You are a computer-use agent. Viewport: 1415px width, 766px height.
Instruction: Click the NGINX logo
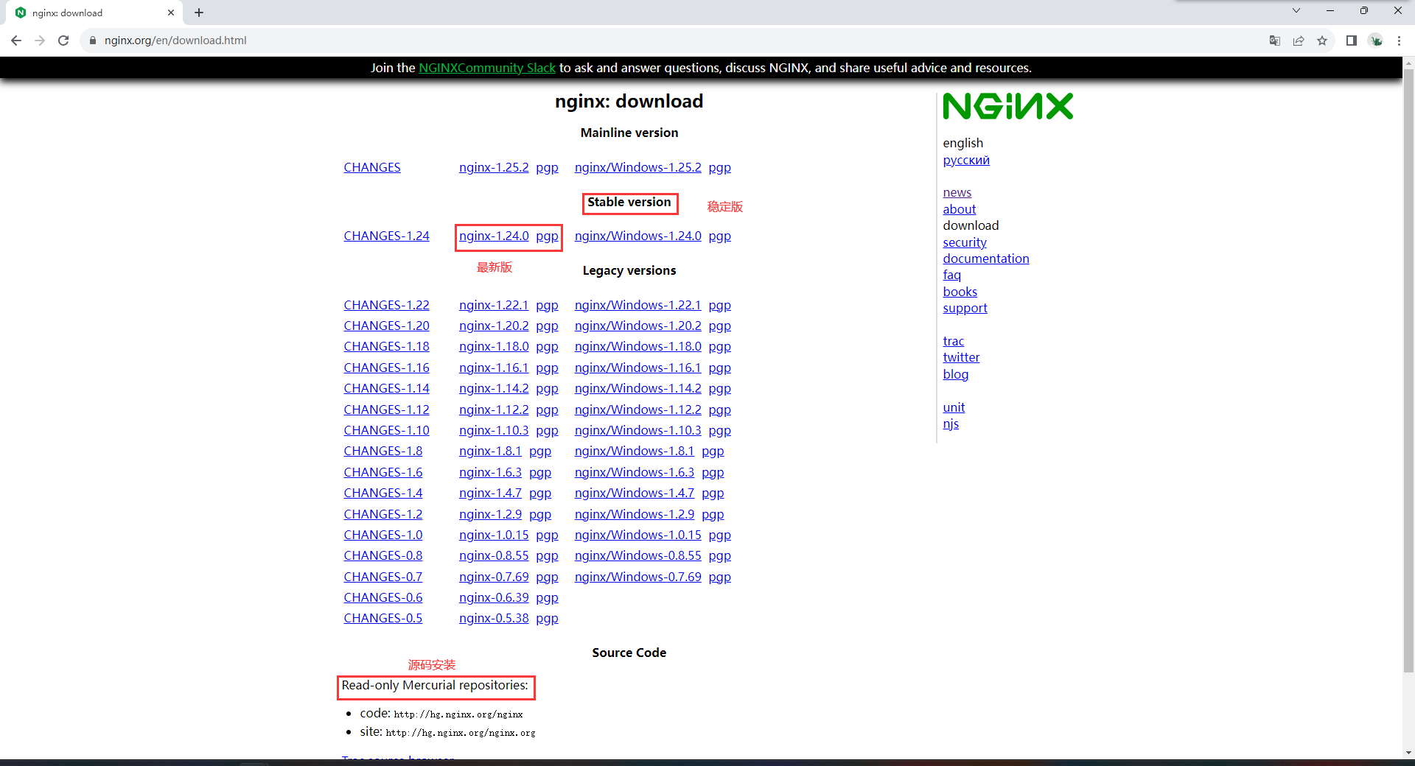click(x=1007, y=106)
